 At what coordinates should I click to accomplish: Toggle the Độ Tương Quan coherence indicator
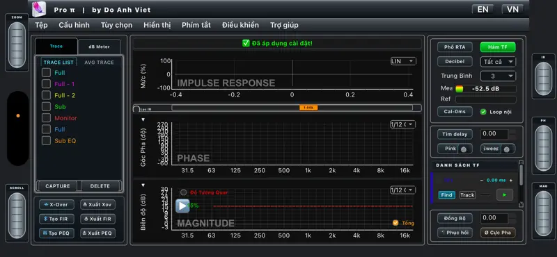click(183, 192)
